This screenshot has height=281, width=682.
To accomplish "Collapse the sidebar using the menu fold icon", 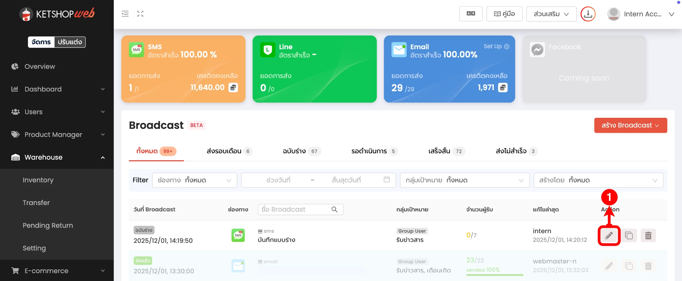I will point(125,14).
